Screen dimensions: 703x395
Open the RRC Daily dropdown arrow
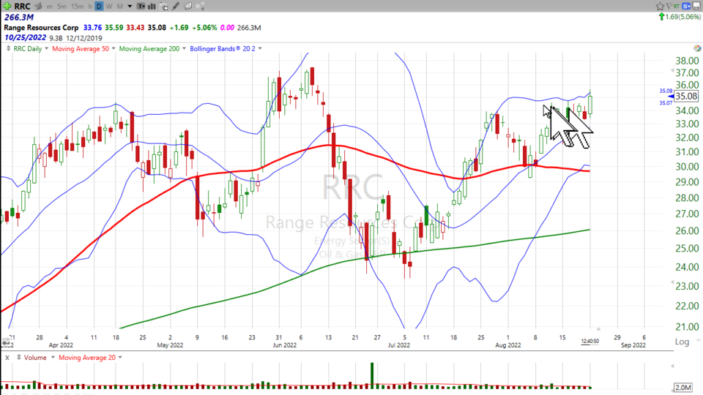46,48
